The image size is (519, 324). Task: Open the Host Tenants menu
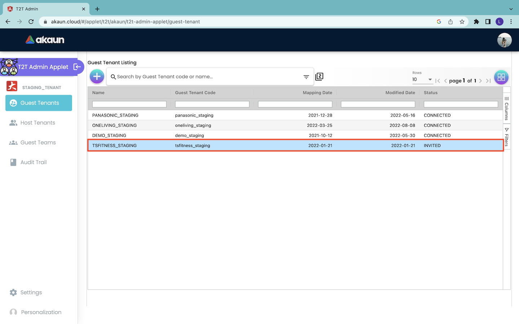coord(37,123)
